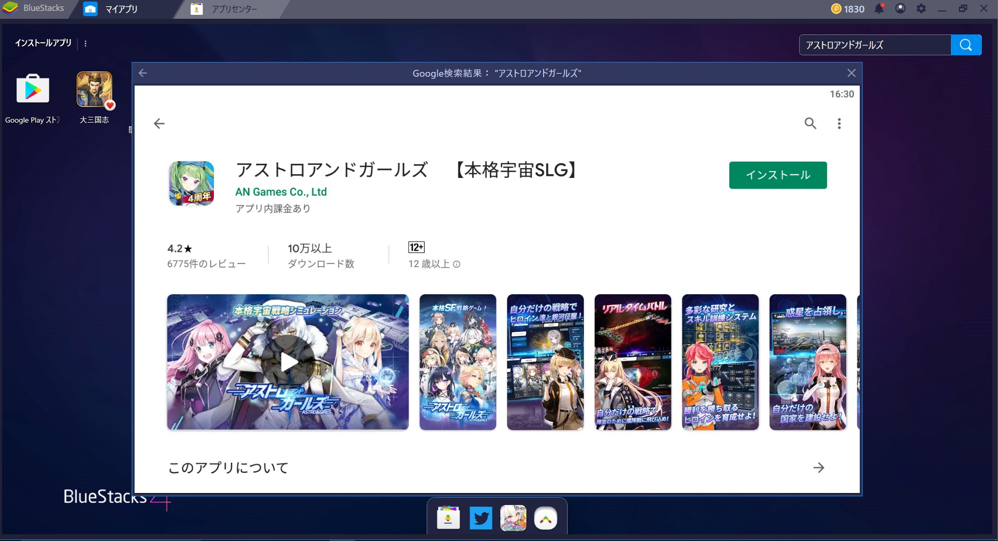
Task: Click the search field containing アストロアンドガールズ
Action: pyautogui.click(x=875, y=45)
